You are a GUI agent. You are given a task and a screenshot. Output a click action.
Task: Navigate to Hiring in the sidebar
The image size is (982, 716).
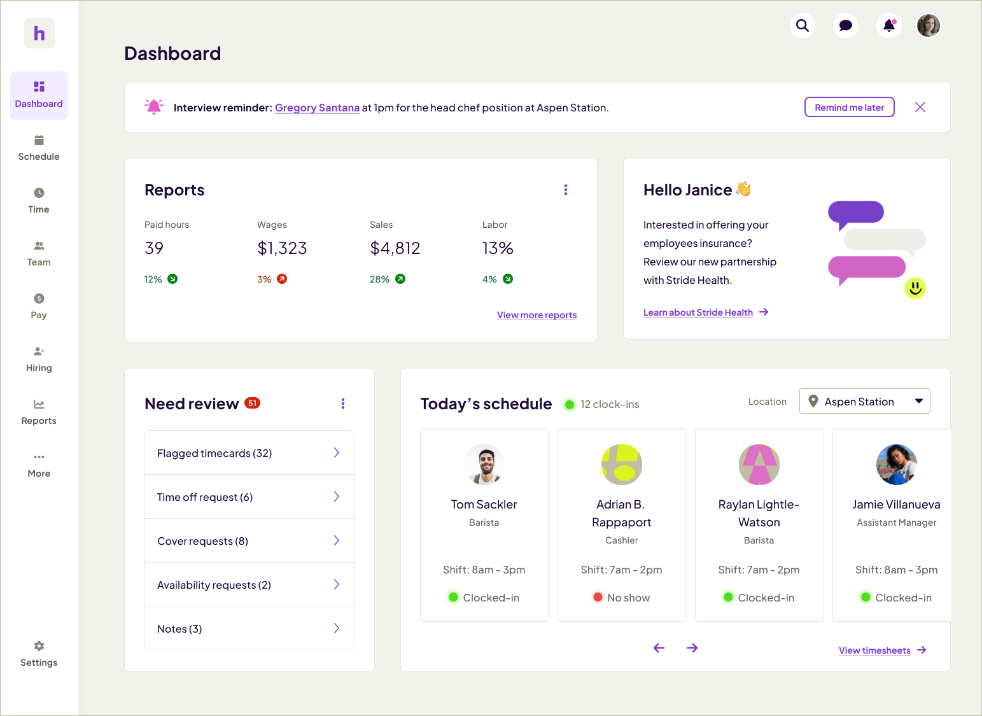[39, 360]
